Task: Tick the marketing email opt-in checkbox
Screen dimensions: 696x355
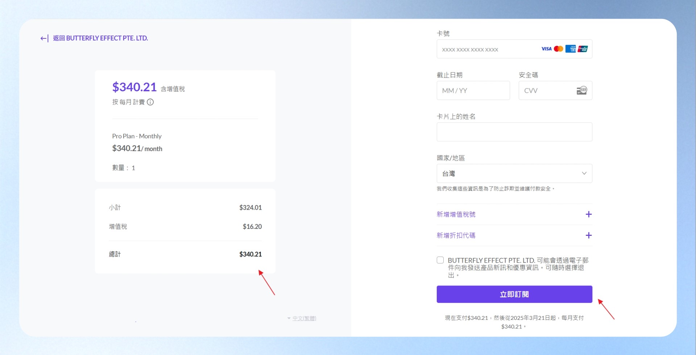Action: pyautogui.click(x=440, y=260)
